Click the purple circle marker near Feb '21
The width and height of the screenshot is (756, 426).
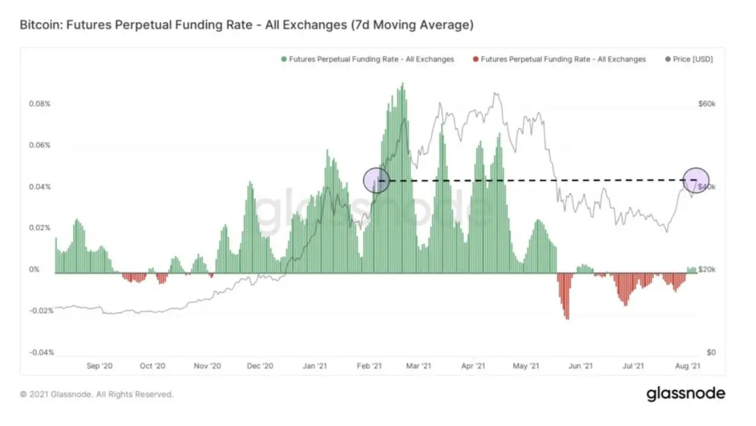[376, 180]
